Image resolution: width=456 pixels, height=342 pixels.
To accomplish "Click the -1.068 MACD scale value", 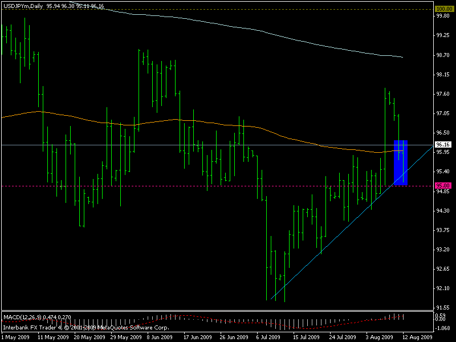I will pos(442,328).
